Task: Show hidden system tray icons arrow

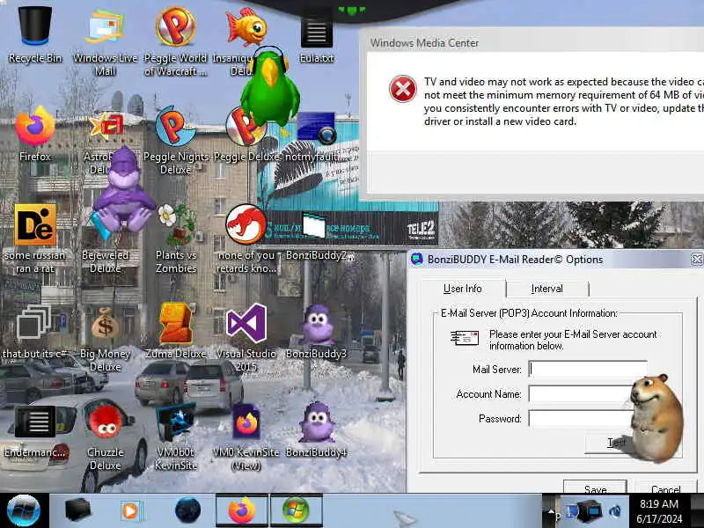Action: [551, 510]
